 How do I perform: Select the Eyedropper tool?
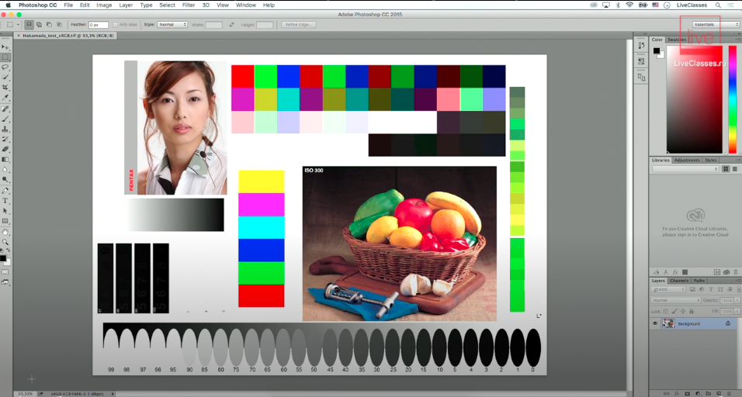pos(5,98)
